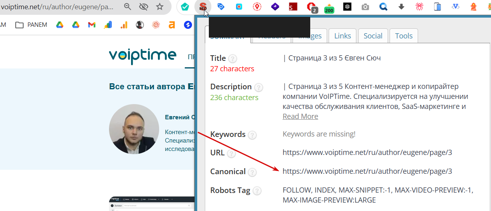Click the '27 characters' title count
Screen dimensions: 491x211
click(x=232, y=68)
